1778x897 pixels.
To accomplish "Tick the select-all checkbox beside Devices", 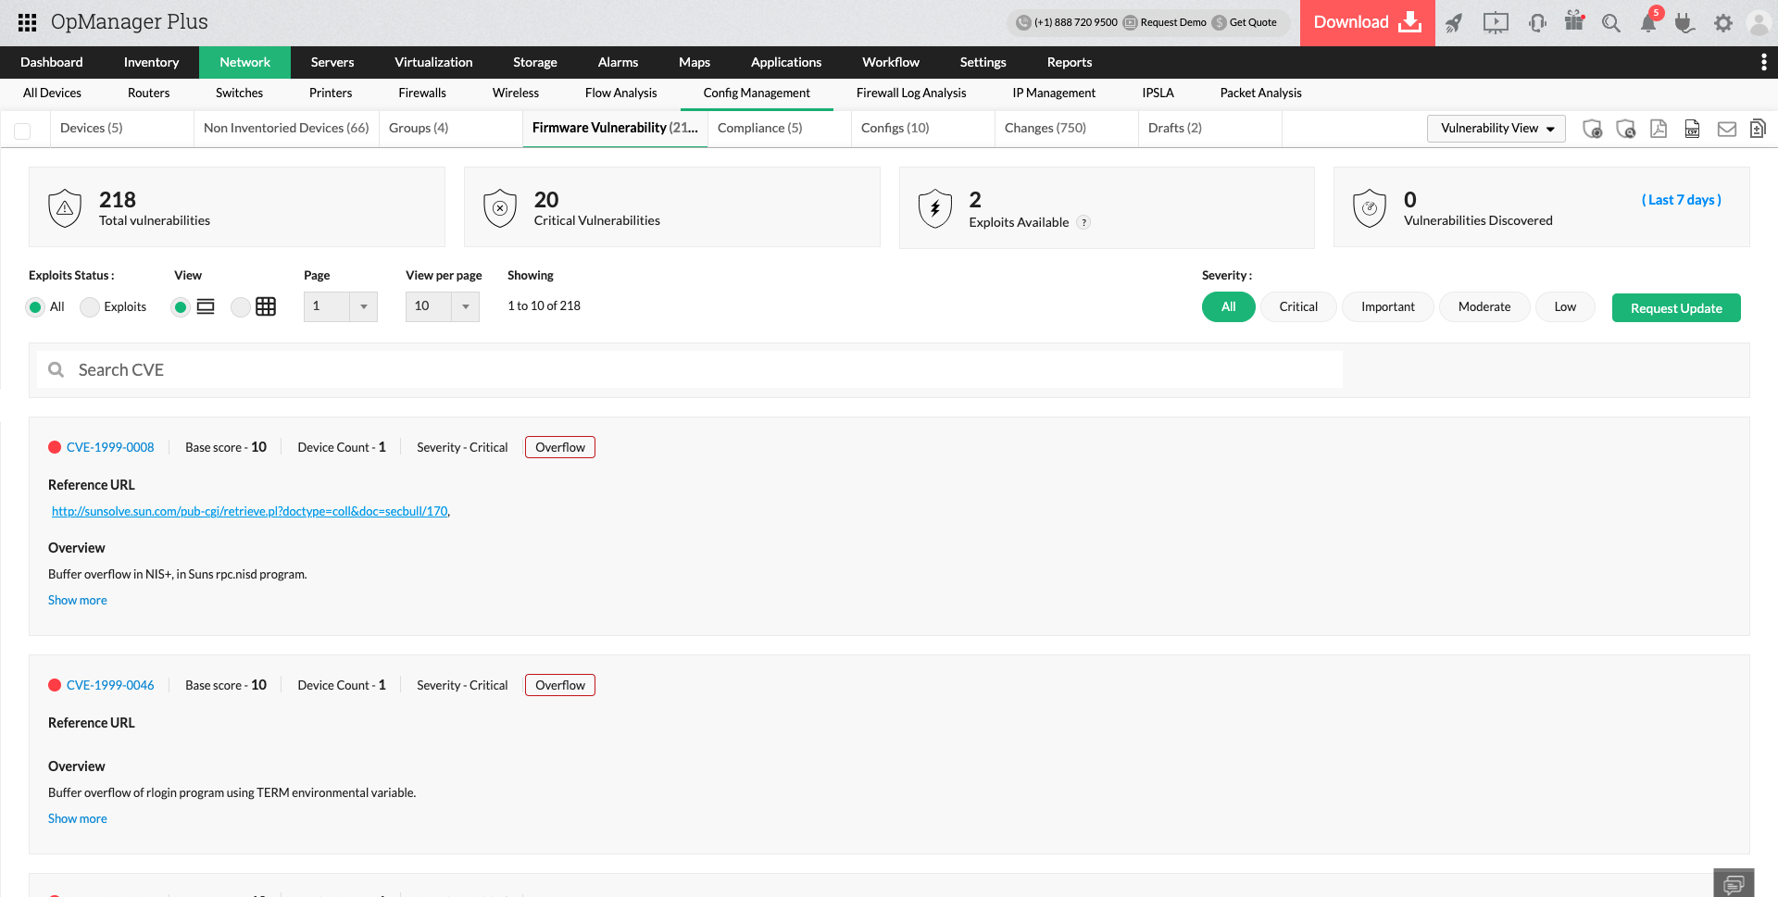I will pos(22,131).
